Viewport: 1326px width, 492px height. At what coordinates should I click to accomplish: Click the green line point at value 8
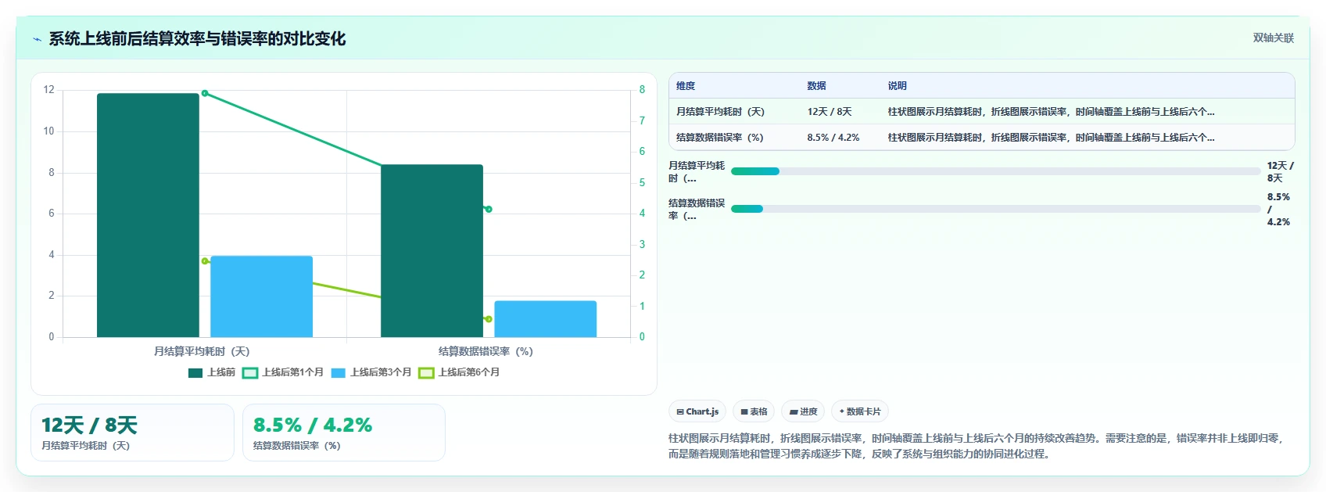tap(205, 93)
